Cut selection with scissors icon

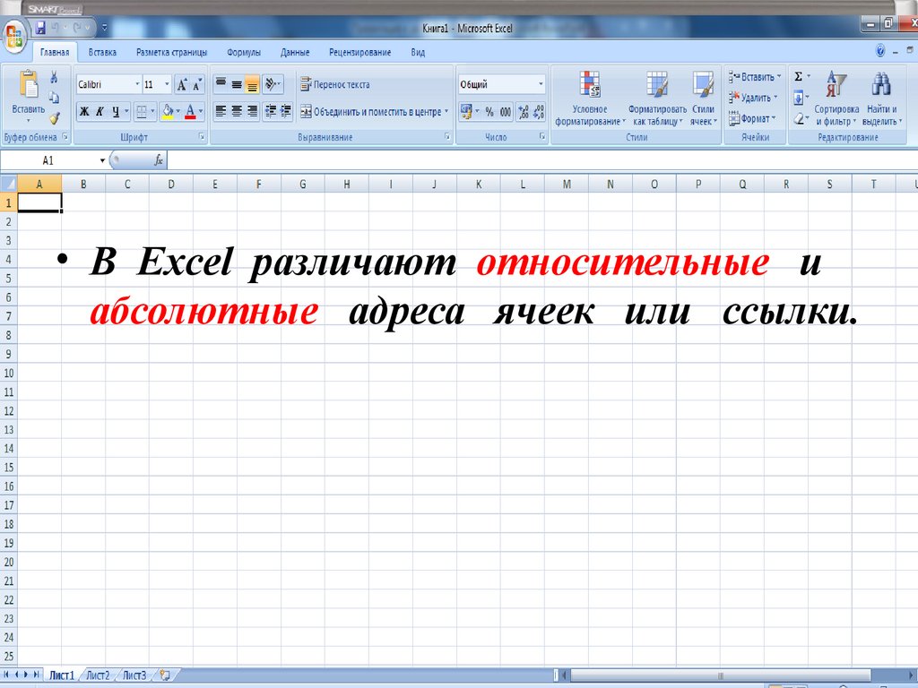(54, 77)
